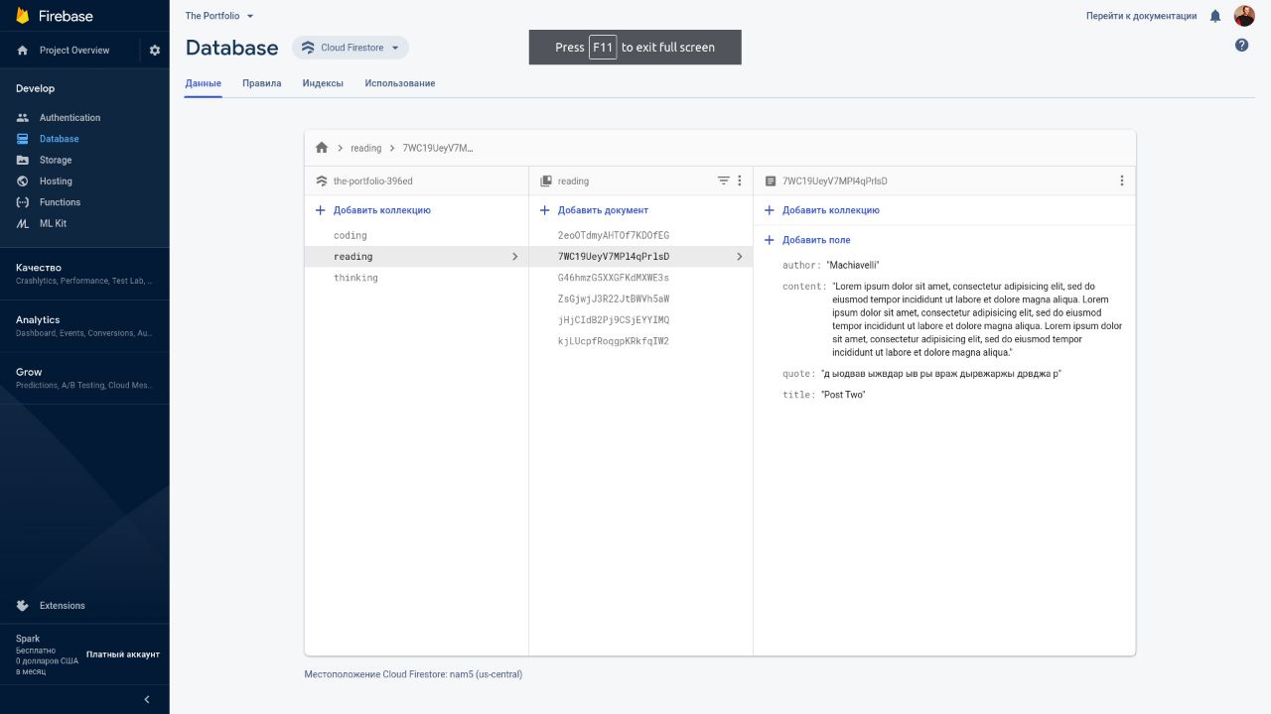Expand the Cloud Firestore database selector
The image size is (1271, 714).
[351, 48]
